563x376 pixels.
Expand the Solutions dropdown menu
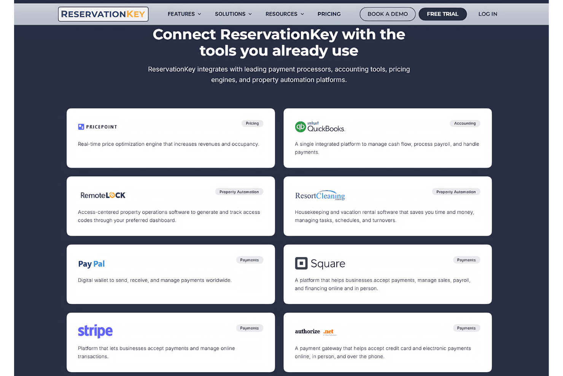233,14
